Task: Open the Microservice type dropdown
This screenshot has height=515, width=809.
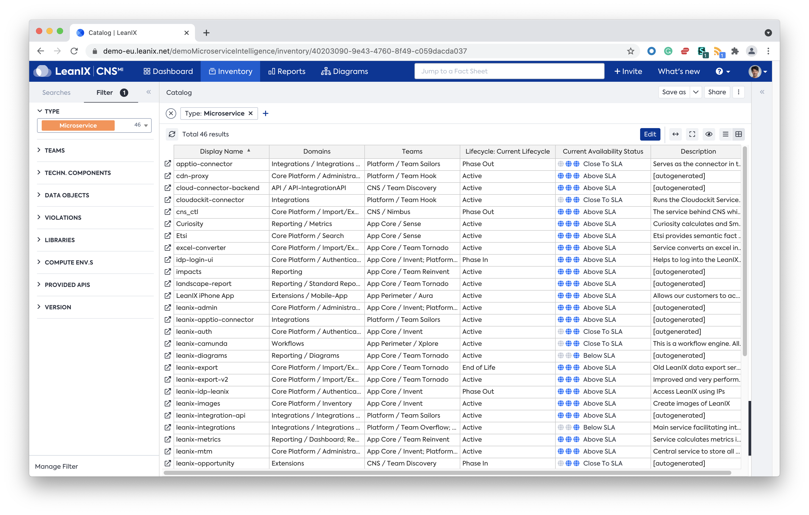Action: [146, 125]
